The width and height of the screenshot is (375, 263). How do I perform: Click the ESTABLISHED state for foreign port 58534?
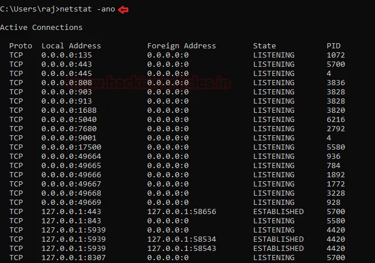(x=278, y=239)
